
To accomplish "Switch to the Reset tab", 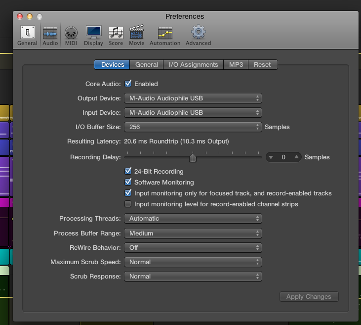I will click(263, 65).
